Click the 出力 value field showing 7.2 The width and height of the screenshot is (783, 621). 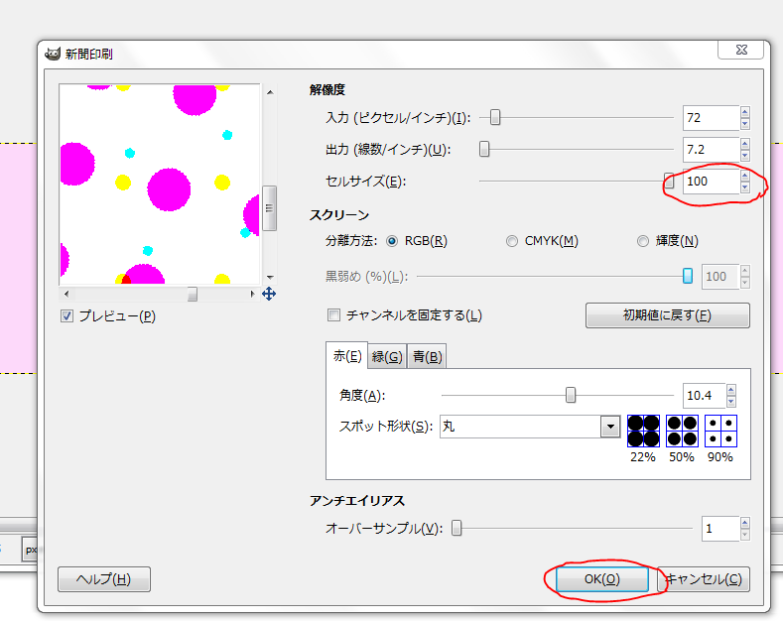coord(712,149)
